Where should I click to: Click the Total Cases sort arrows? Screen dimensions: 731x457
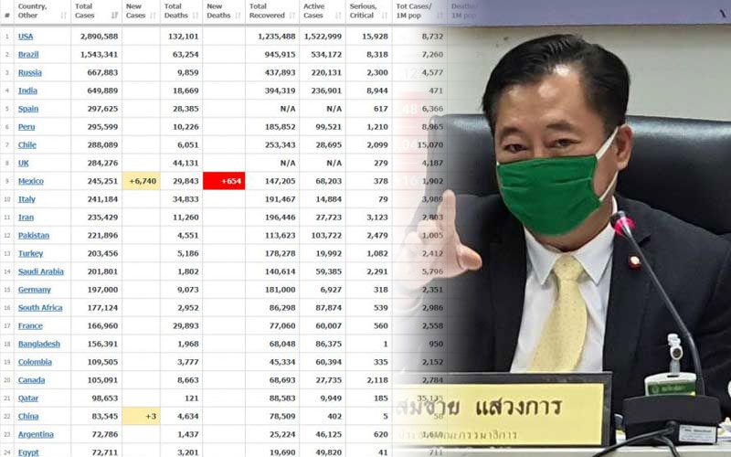(114, 16)
